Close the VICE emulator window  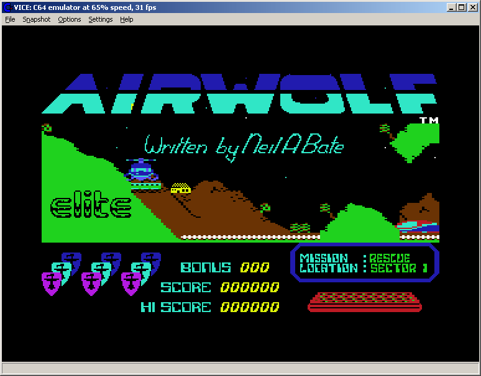coord(472,7)
